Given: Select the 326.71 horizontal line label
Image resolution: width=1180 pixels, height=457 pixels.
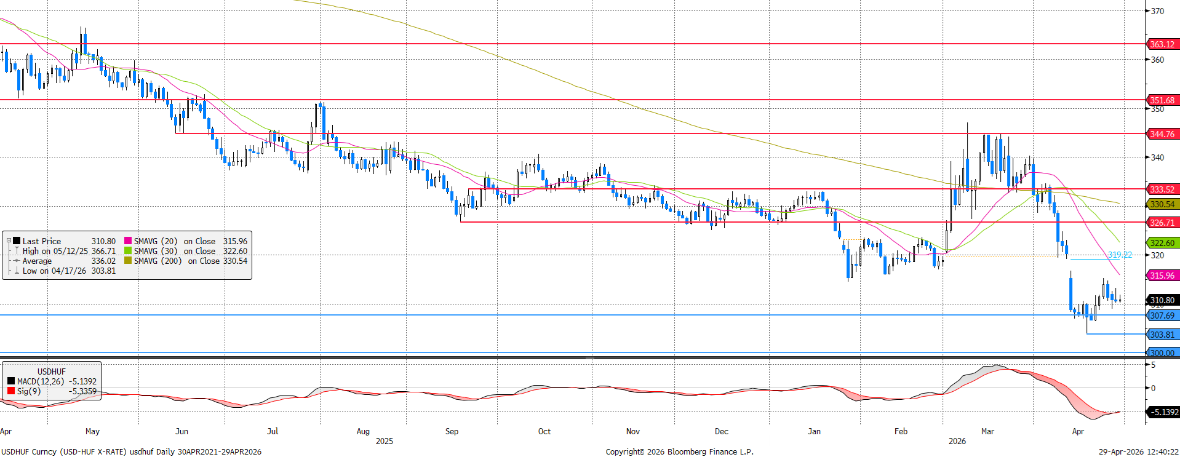Looking at the screenshot, I should (1162, 223).
